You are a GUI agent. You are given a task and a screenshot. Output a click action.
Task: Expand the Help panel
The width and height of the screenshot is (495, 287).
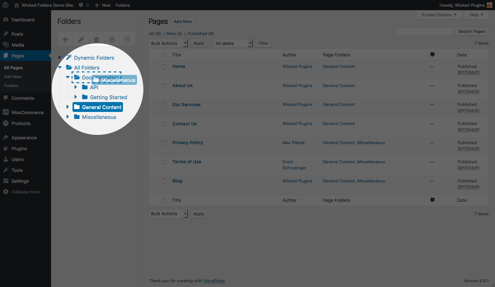(x=476, y=15)
